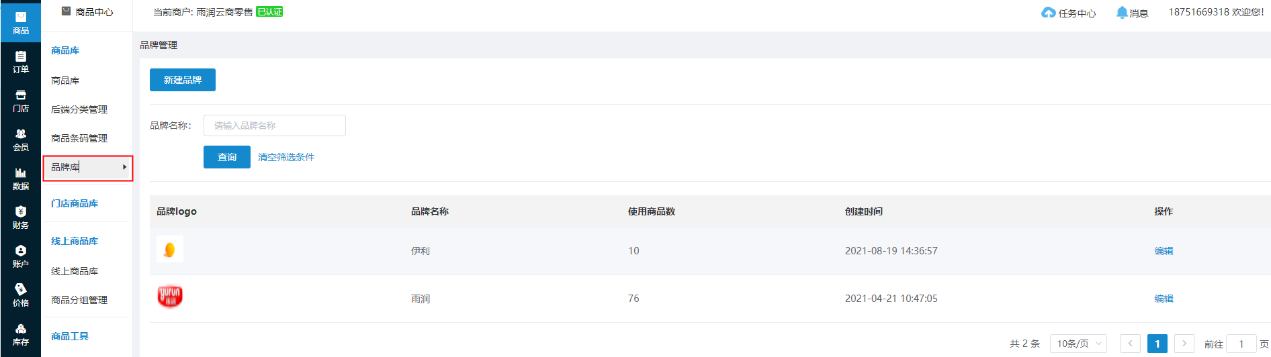Click 清空筛选条件 link
1271x357 pixels.
coord(286,157)
